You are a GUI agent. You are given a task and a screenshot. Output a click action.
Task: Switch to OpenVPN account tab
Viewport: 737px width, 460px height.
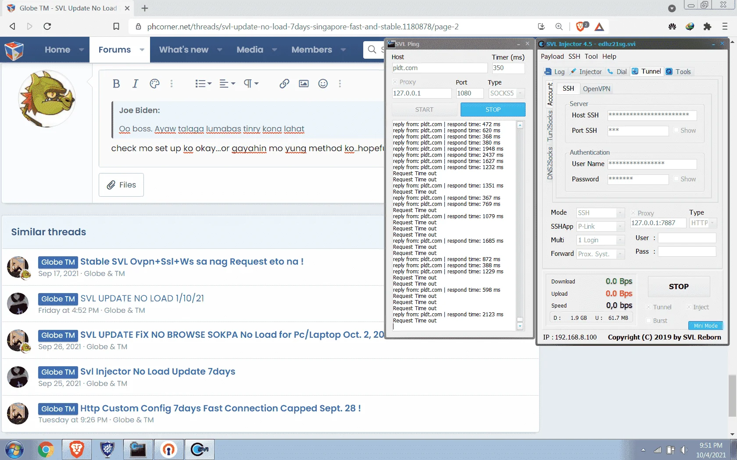pos(596,89)
